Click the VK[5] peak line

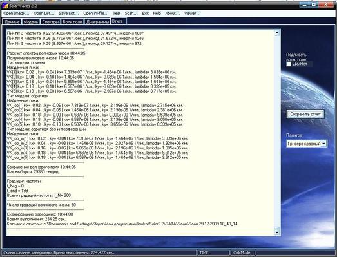(91, 91)
